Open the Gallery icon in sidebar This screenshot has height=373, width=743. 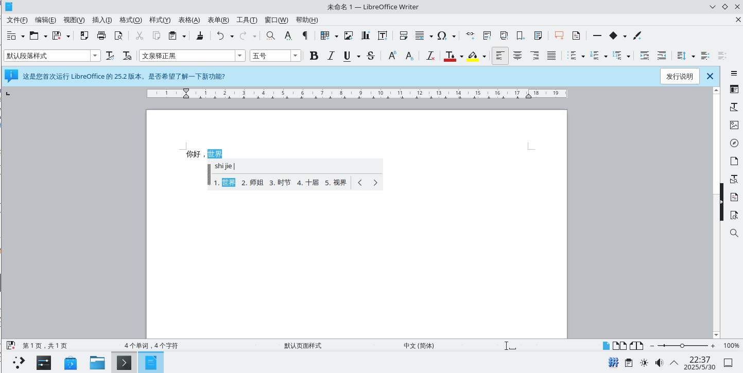(x=734, y=125)
